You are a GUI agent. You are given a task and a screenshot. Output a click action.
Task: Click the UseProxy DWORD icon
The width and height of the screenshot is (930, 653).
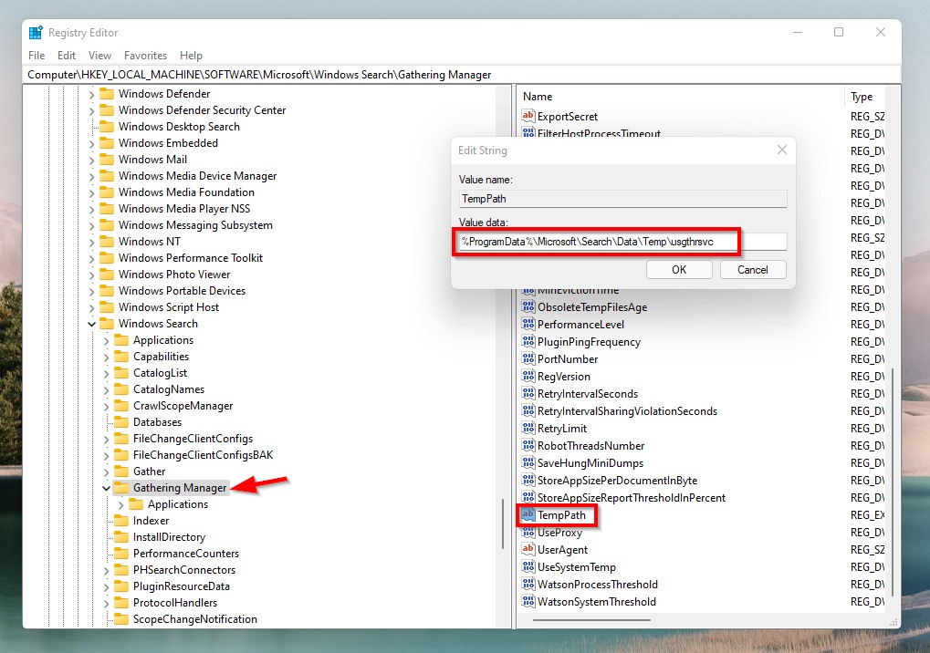[x=528, y=532]
